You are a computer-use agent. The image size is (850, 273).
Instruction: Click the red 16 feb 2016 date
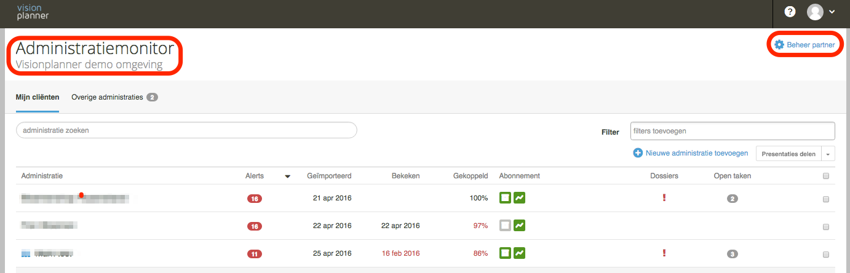pyautogui.click(x=400, y=253)
